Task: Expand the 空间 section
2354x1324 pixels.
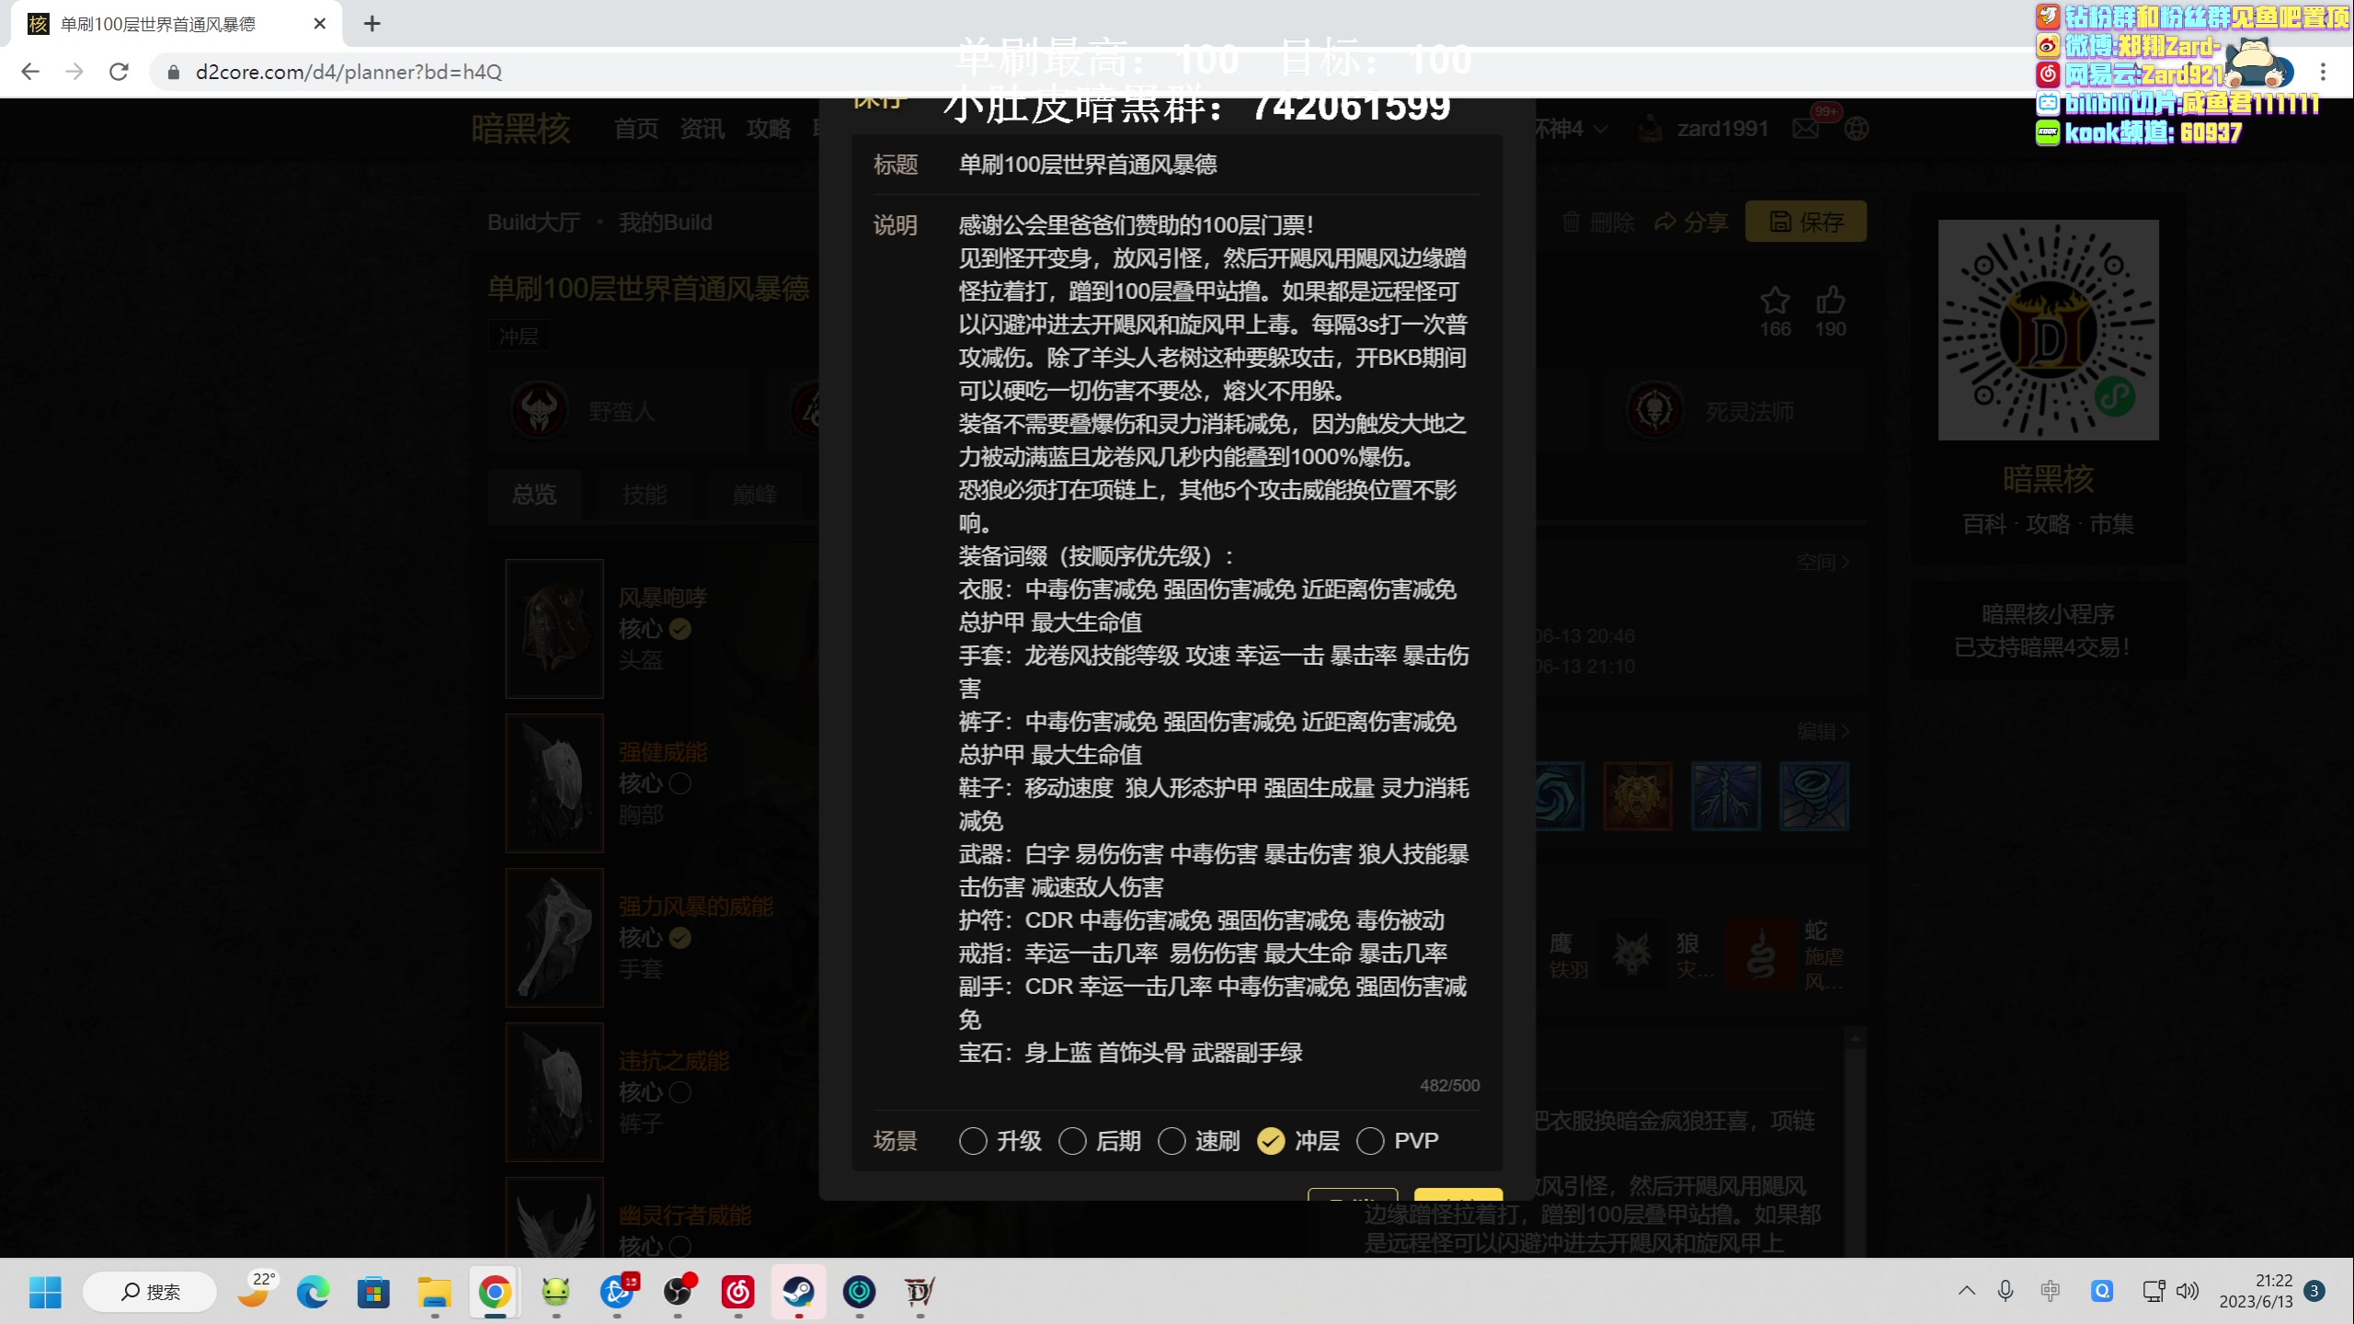Action: pyautogui.click(x=1823, y=561)
